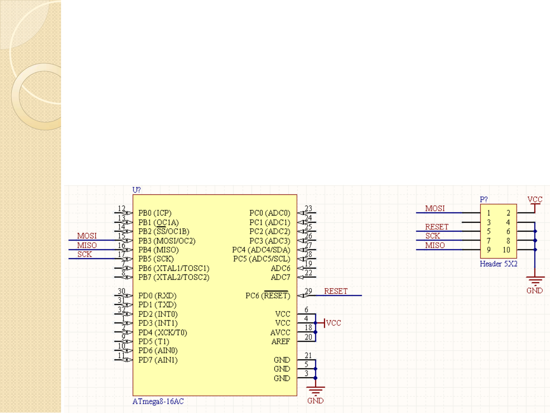Click pin number 20 next to AREF
This screenshot has width=550, height=413.
point(308,337)
